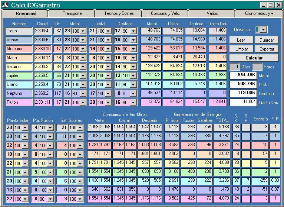
Task: Click Jupiter Gasto Deu. value -1.933
Action: click(x=218, y=75)
